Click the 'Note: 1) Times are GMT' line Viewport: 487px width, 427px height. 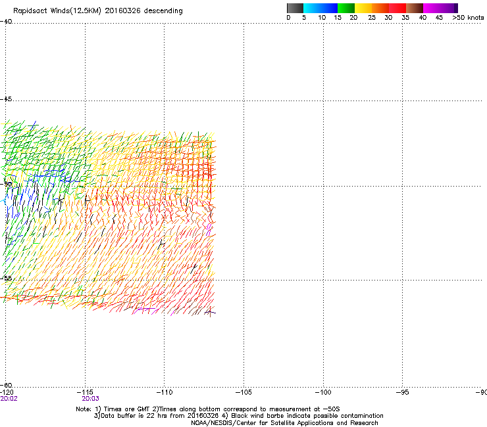coord(208,409)
